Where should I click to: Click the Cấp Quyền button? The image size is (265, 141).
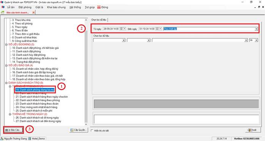(x=79, y=130)
